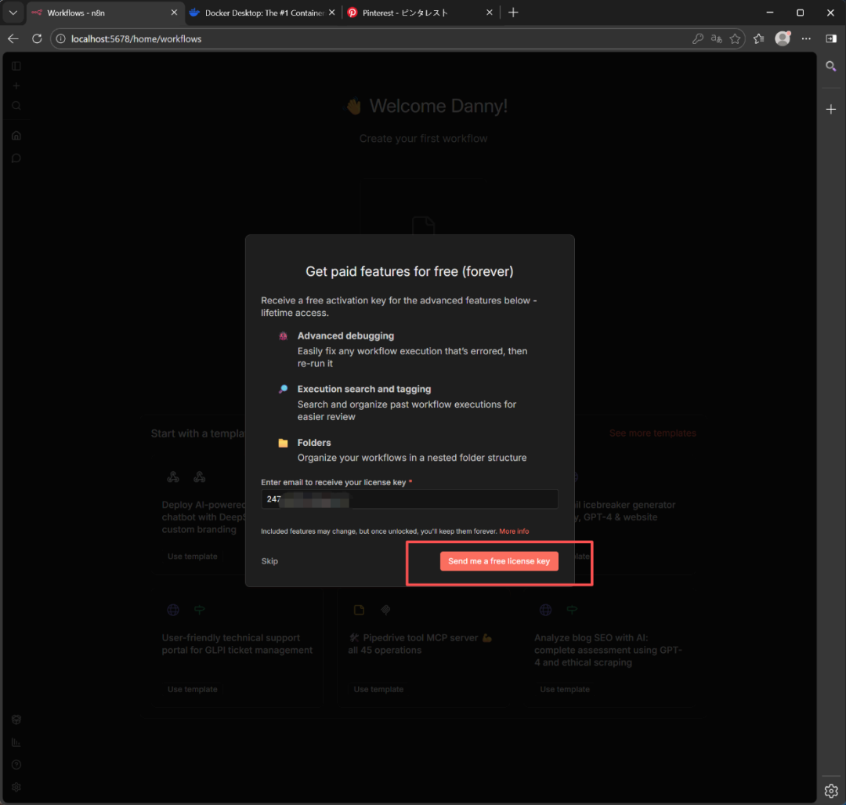Collapse the sidebar using the panel icon
Image resolution: width=846 pixels, height=805 pixels.
tap(16, 66)
